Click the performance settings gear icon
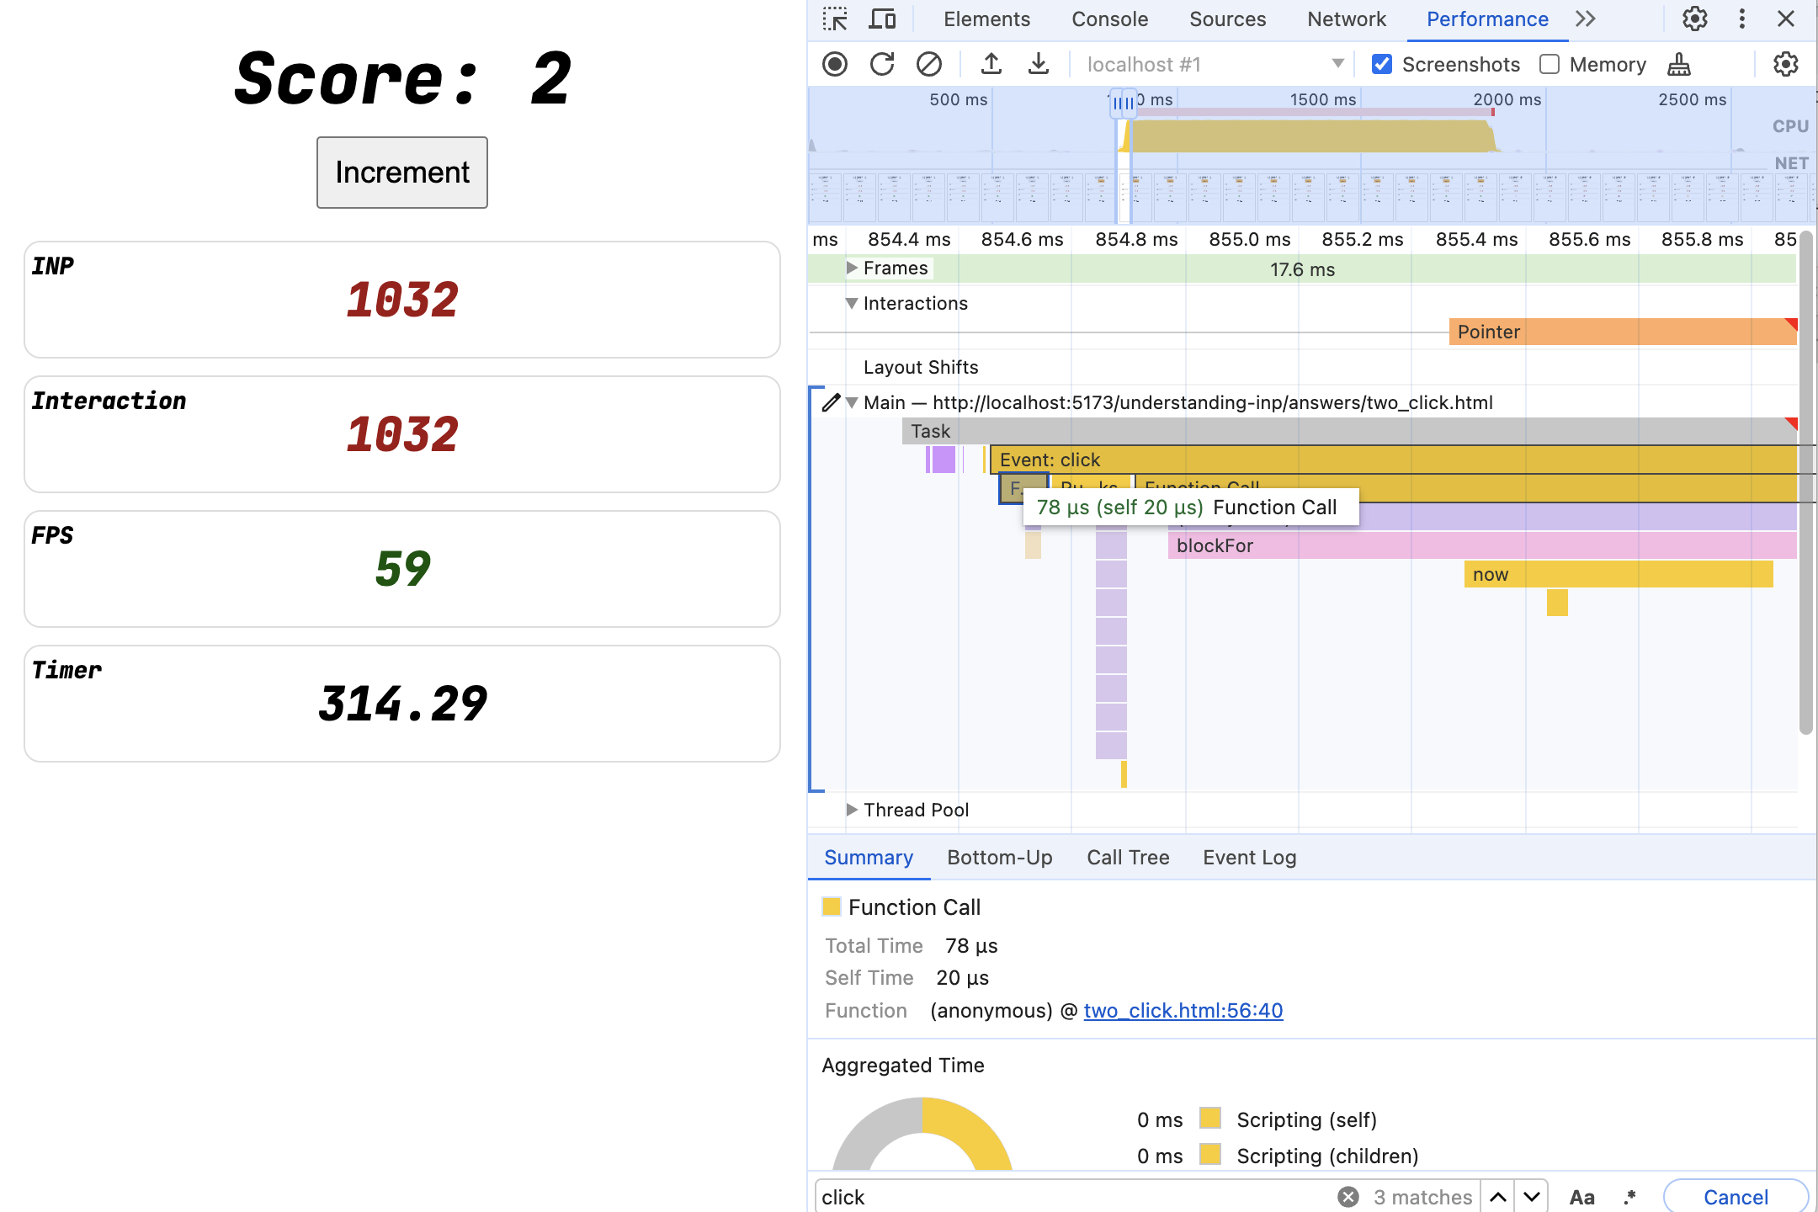The image size is (1818, 1212). click(1789, 64)
